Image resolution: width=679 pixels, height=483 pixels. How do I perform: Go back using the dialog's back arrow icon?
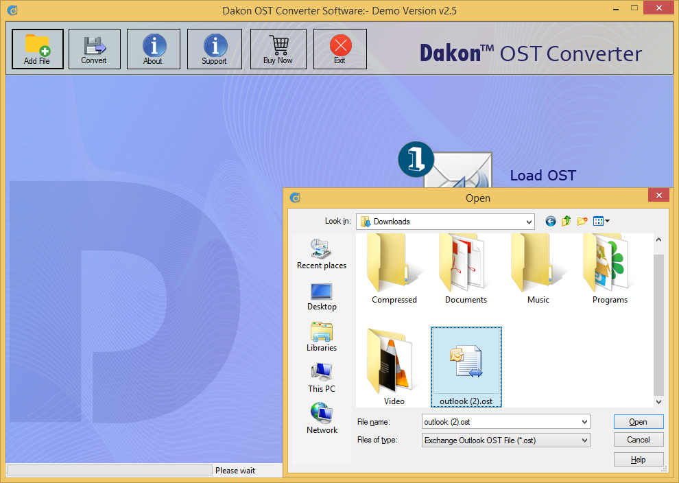pos(550,222)
